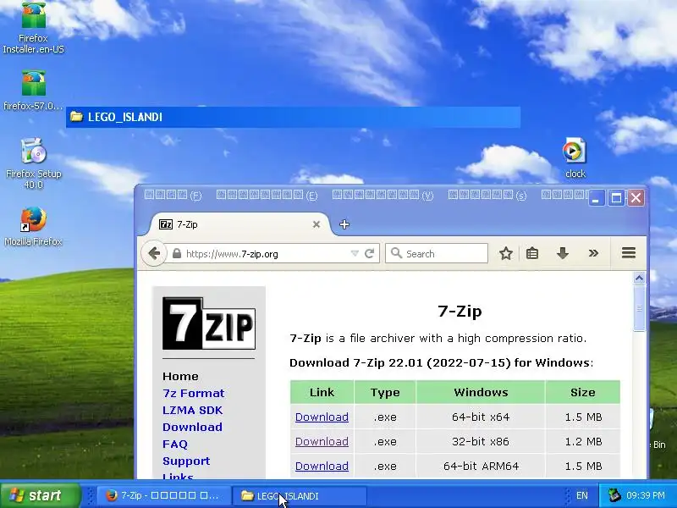
Task: Minimize the Firefox window
Action: tap(597, 198)
